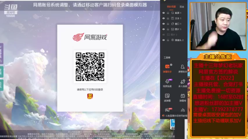Screen dimensions: 248x139
Task: Select the 截屏 1 source row
Action: 174,13
